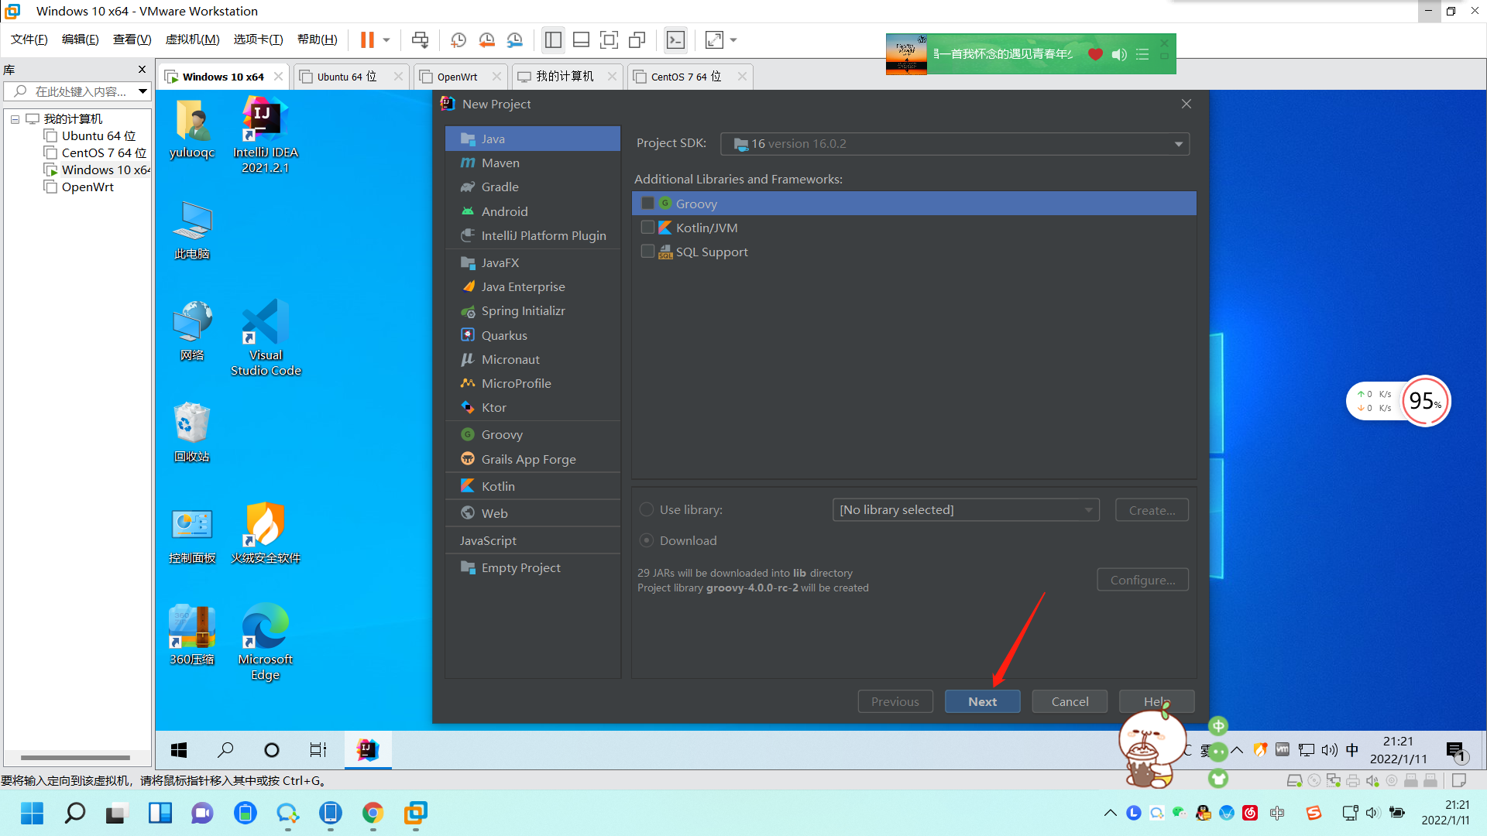The image size is (1487, 836).
Task: Open Microsoft Edge desktop shortcut
Action: 266,641
